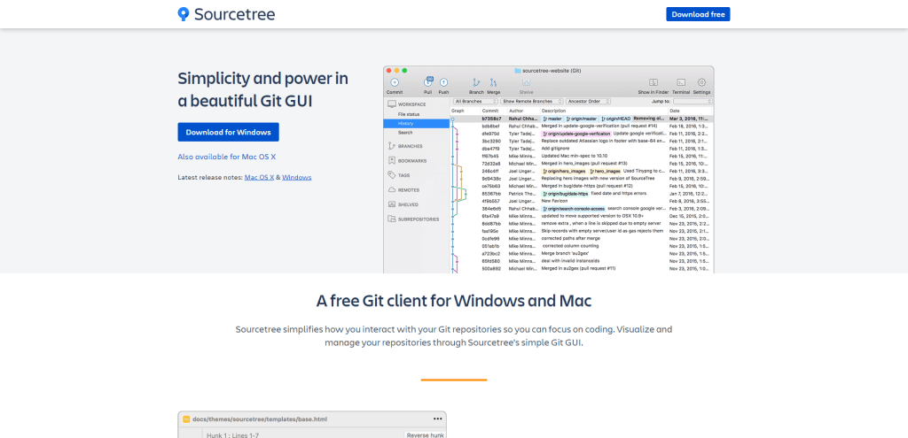Open the Windows release notes link

[x=296, y=177]
